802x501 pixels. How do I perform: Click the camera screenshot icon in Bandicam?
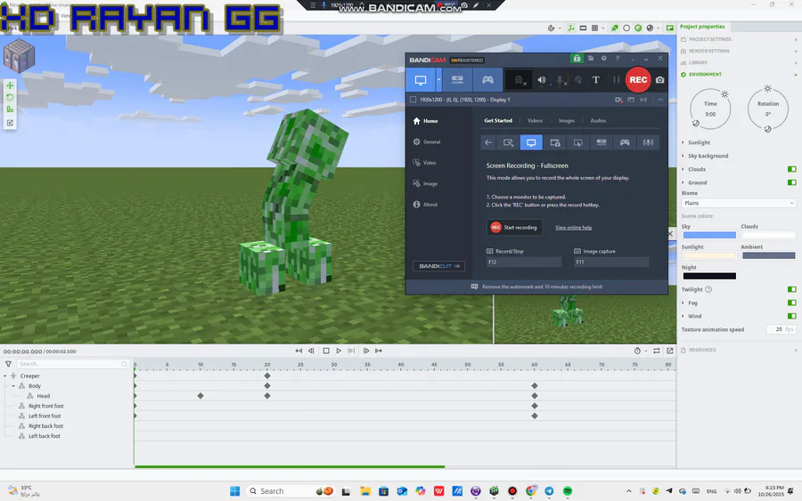tap(659, 80)
